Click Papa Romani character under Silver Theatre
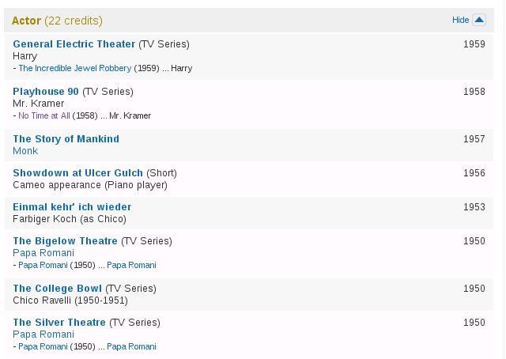The height and width of the screenshot is (359, 506). [43, 334]
